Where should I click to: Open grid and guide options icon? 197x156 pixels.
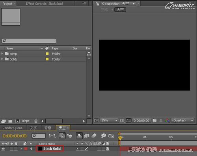point(122,121)
